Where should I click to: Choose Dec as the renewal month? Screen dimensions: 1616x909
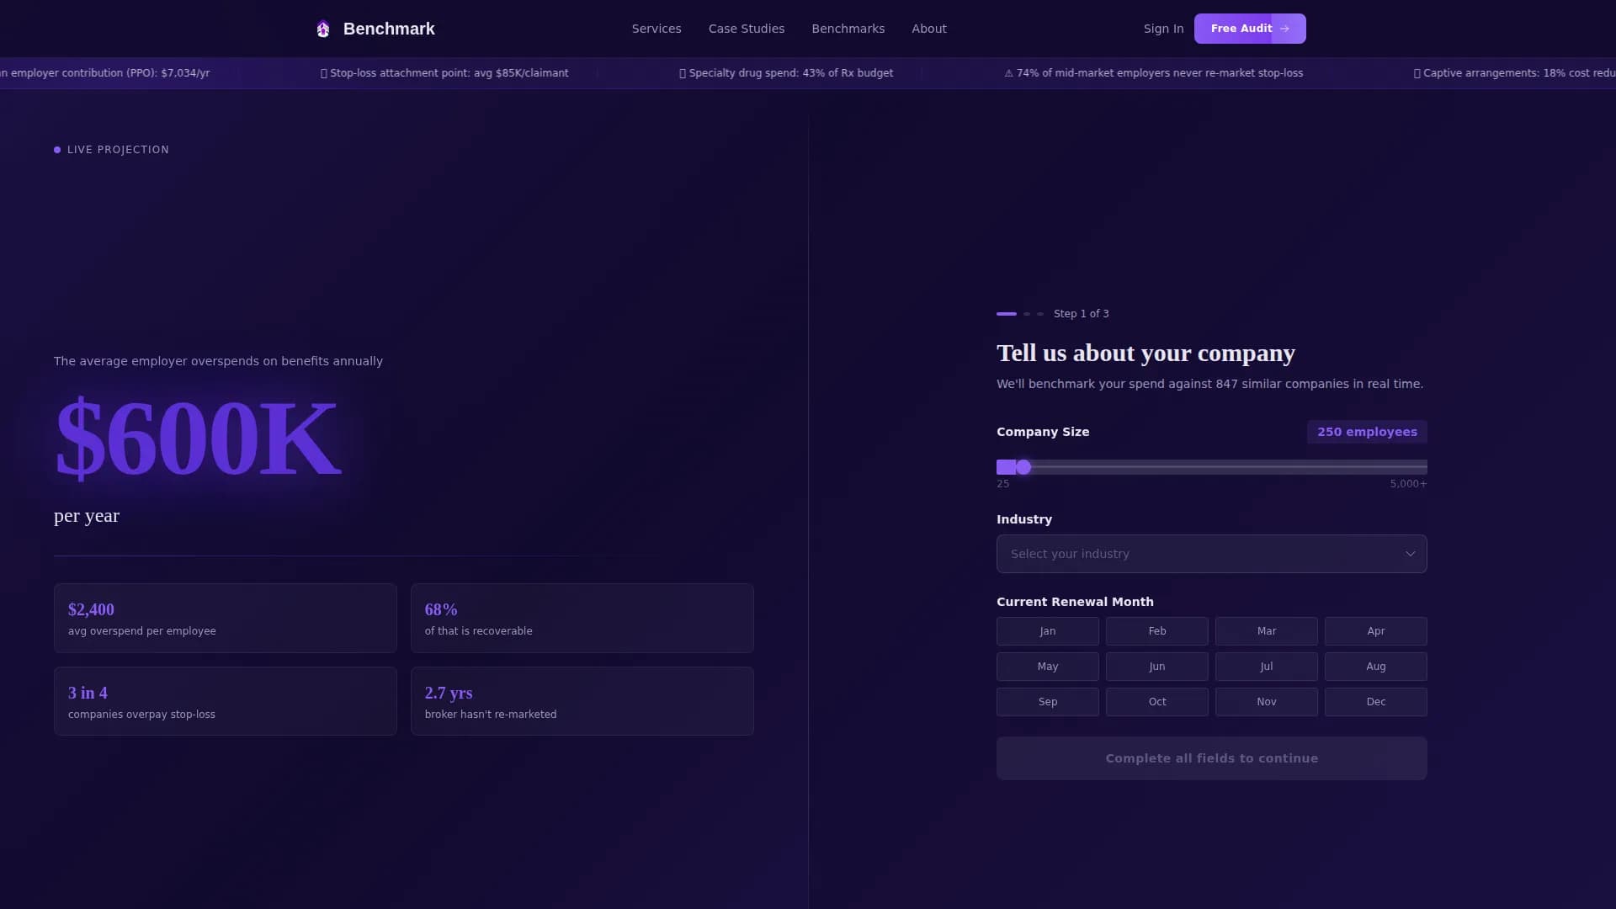pyautogui.click(x=1375, y=701)
